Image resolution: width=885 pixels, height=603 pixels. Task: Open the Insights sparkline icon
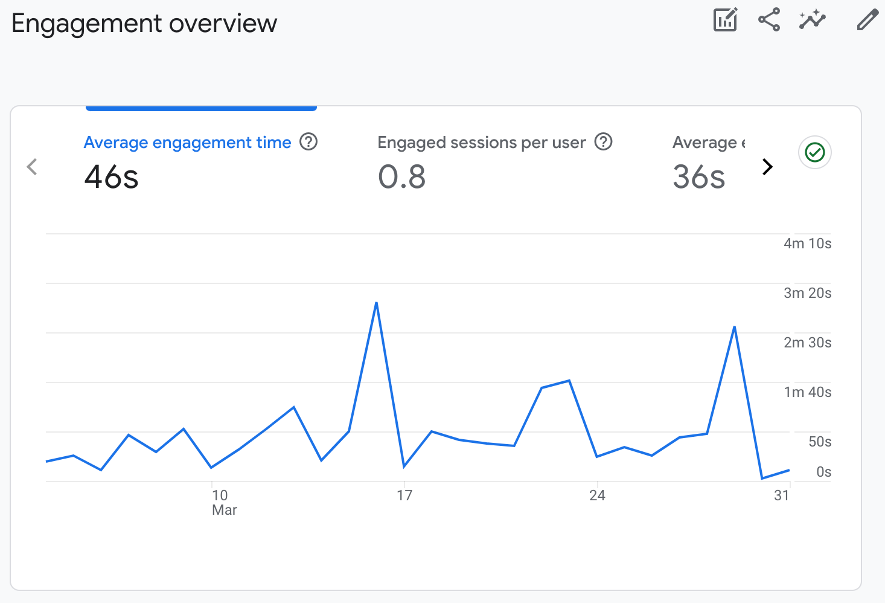pyautogui.click(x=812, y=20)
